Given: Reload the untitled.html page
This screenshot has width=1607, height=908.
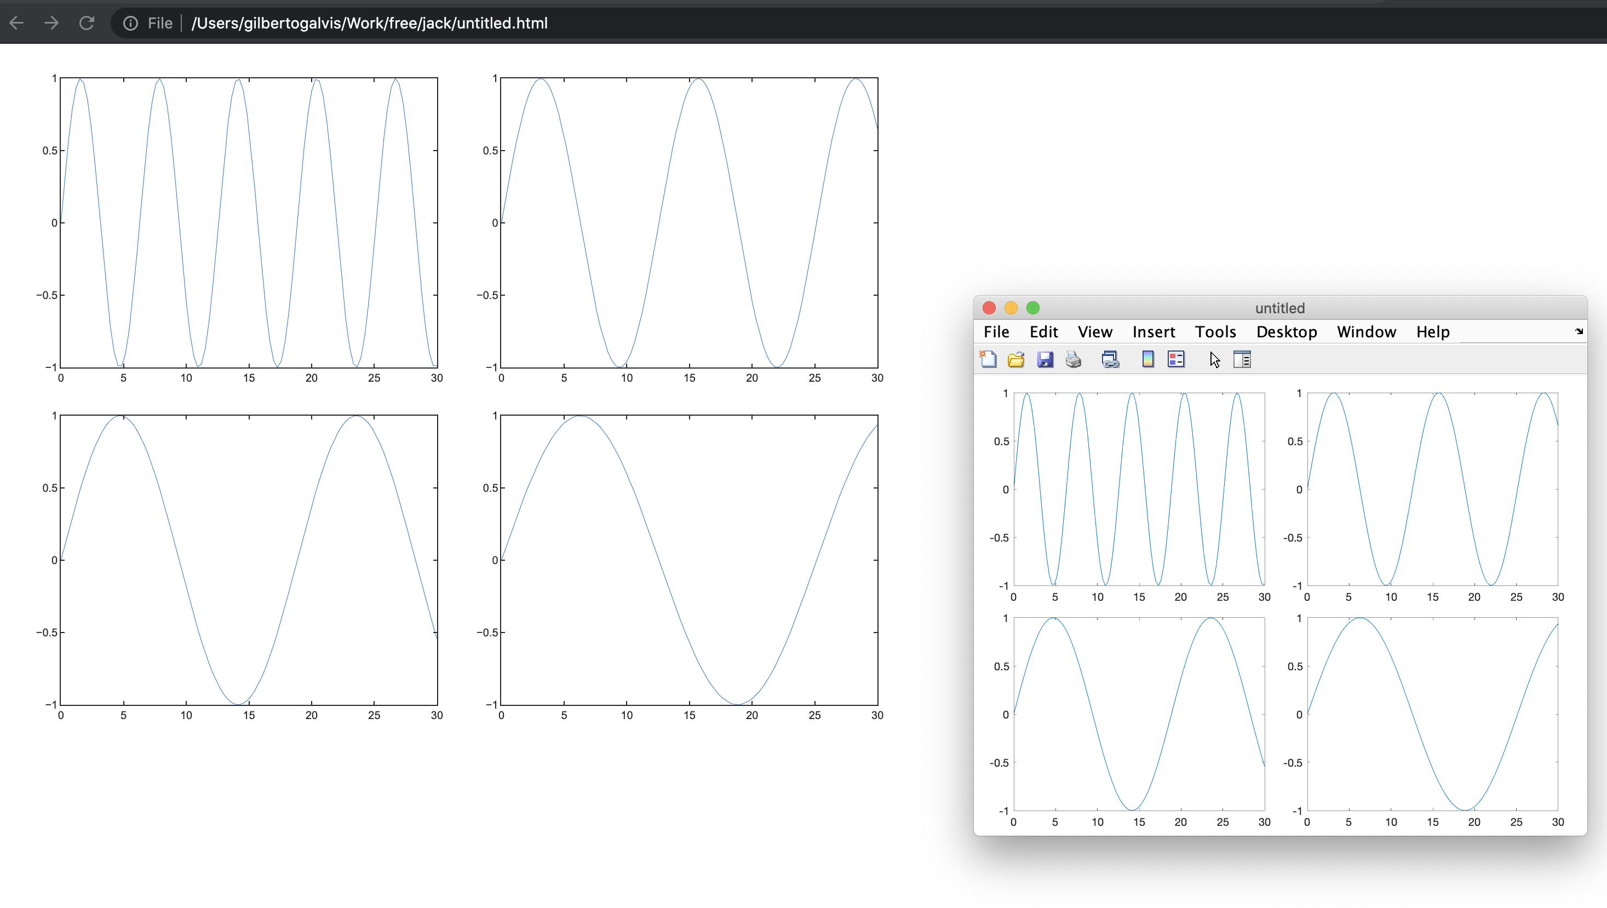Looking at the screenshot, I should tap(87, 23).
